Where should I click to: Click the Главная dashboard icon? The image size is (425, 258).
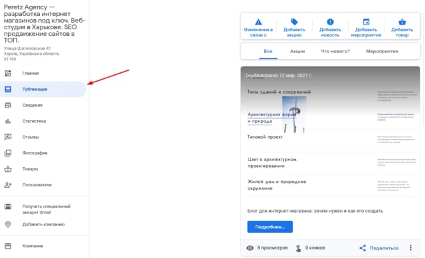(8, 73)
